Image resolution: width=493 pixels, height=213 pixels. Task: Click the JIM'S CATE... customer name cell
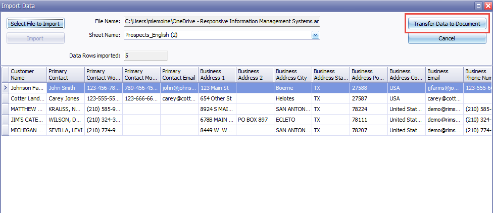(28, 120)
